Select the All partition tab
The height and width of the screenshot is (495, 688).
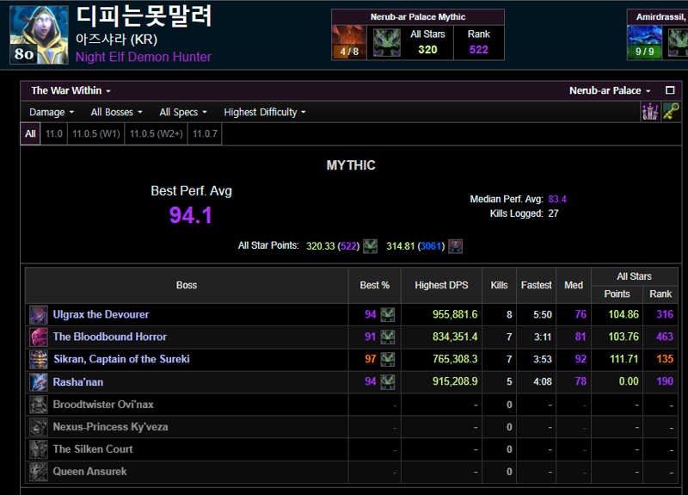point(30,133)
